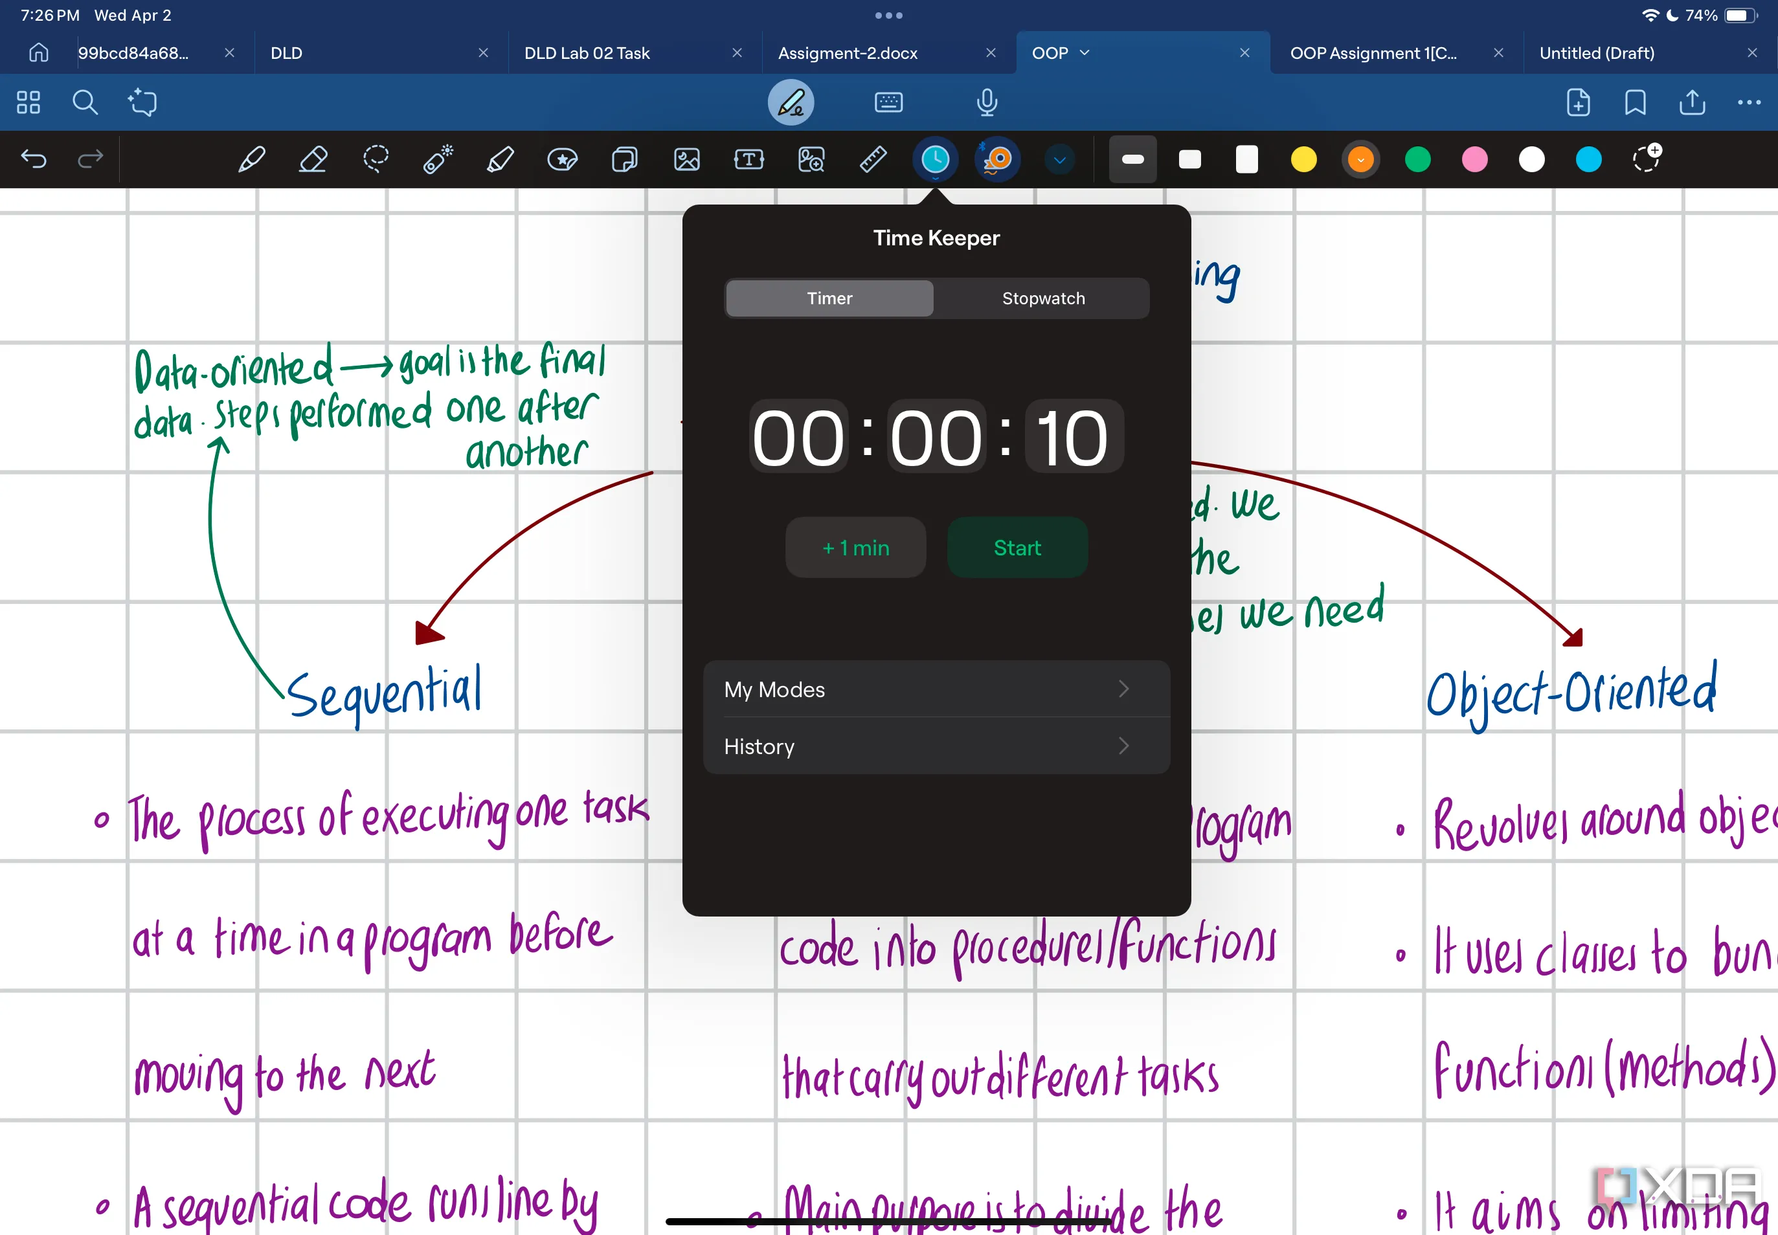1778x1235 pixels.
Task: Open the OOP tab dropdown arrow
Action: coord(1085,52)
